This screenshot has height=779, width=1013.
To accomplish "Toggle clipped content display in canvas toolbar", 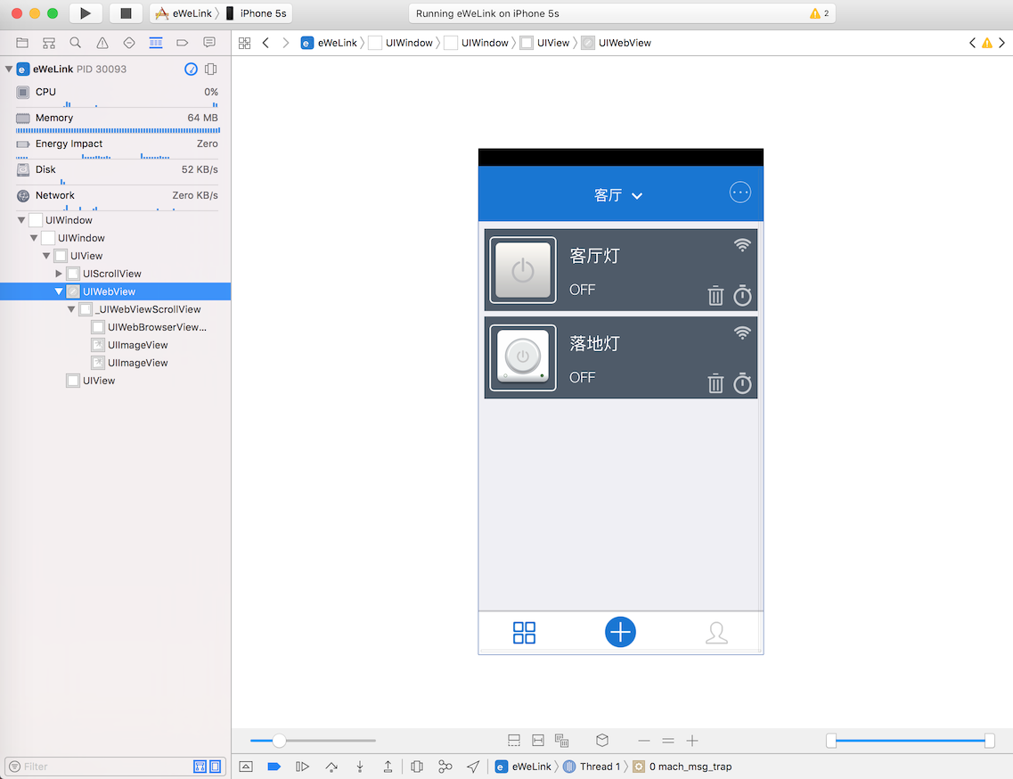I will [x=514, y=741].
